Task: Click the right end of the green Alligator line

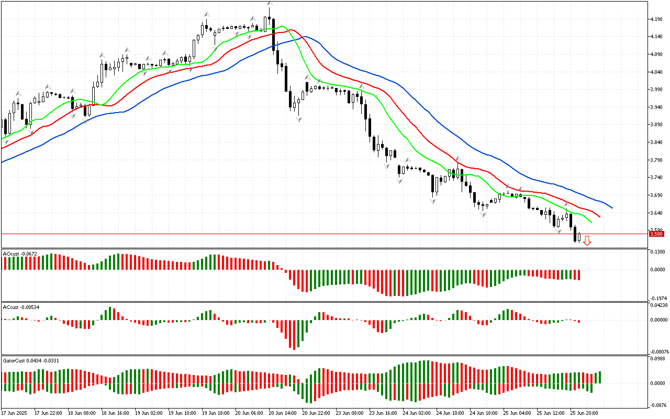Action: click(x=591, y=223)
